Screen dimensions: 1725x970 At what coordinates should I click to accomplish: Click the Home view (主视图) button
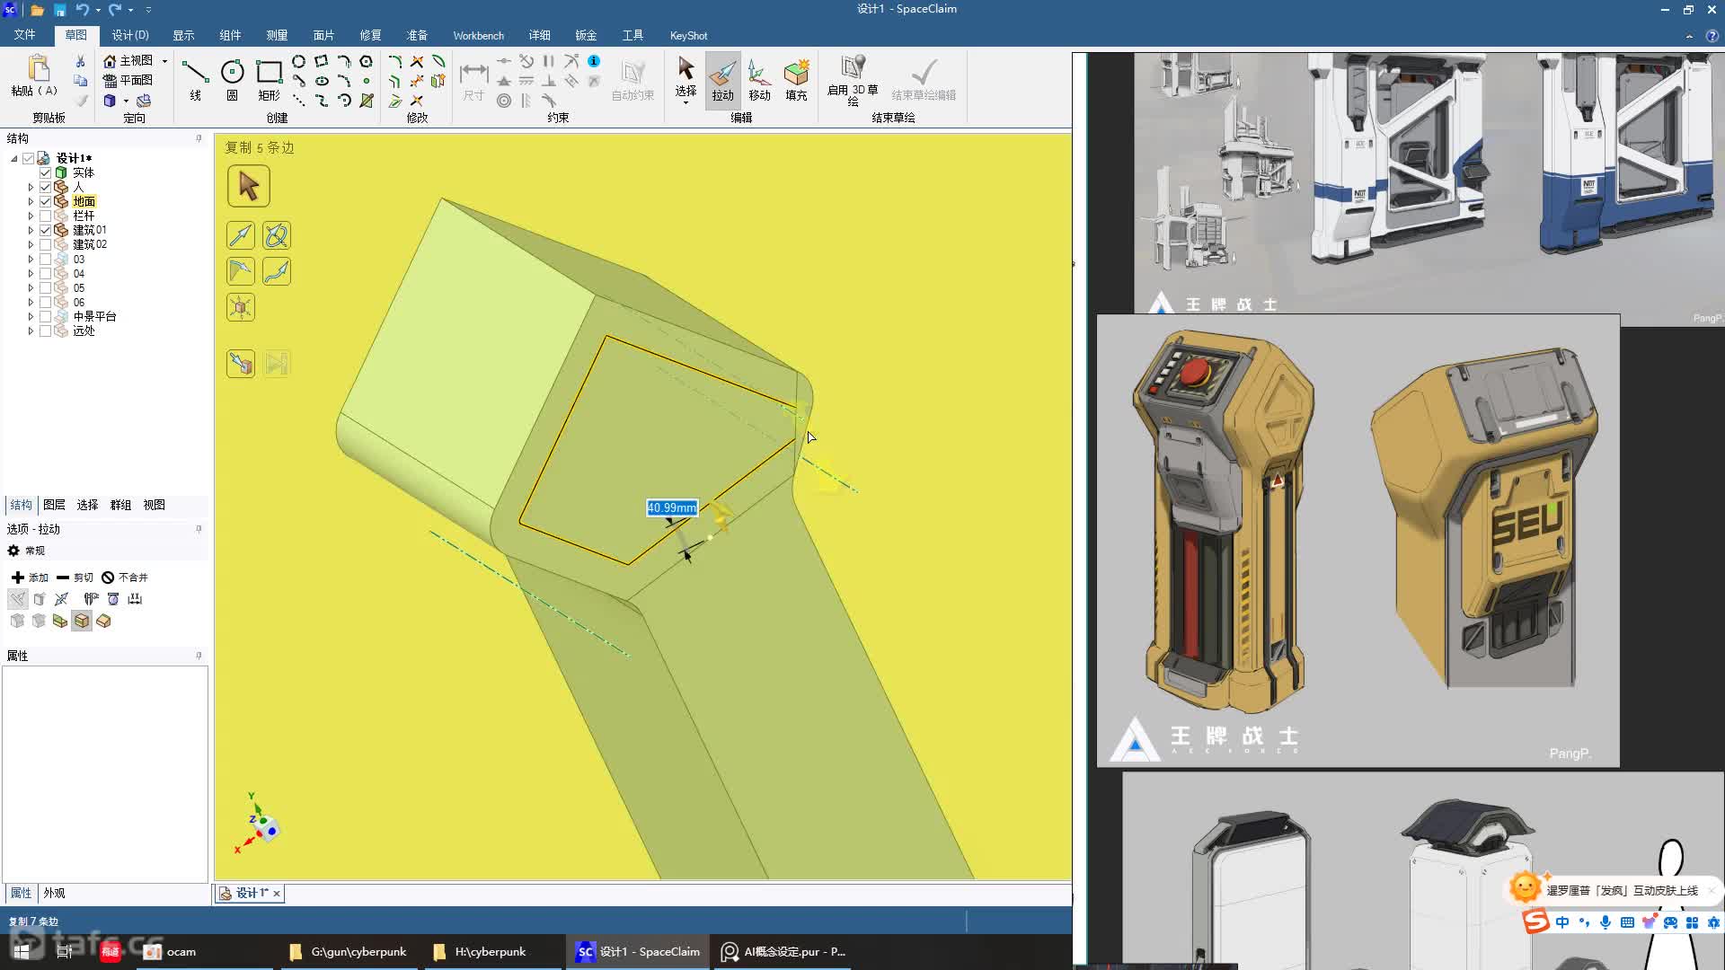point(128,60)
